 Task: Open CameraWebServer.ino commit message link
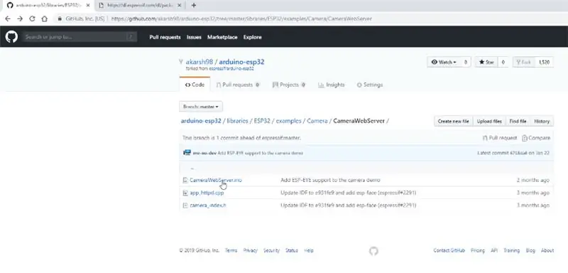click(x=330, y=180)
